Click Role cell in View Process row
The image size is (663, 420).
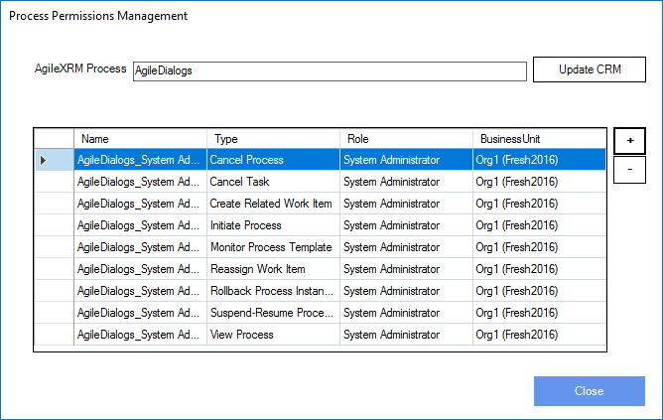pyautogui.click(x=406, y=335)
